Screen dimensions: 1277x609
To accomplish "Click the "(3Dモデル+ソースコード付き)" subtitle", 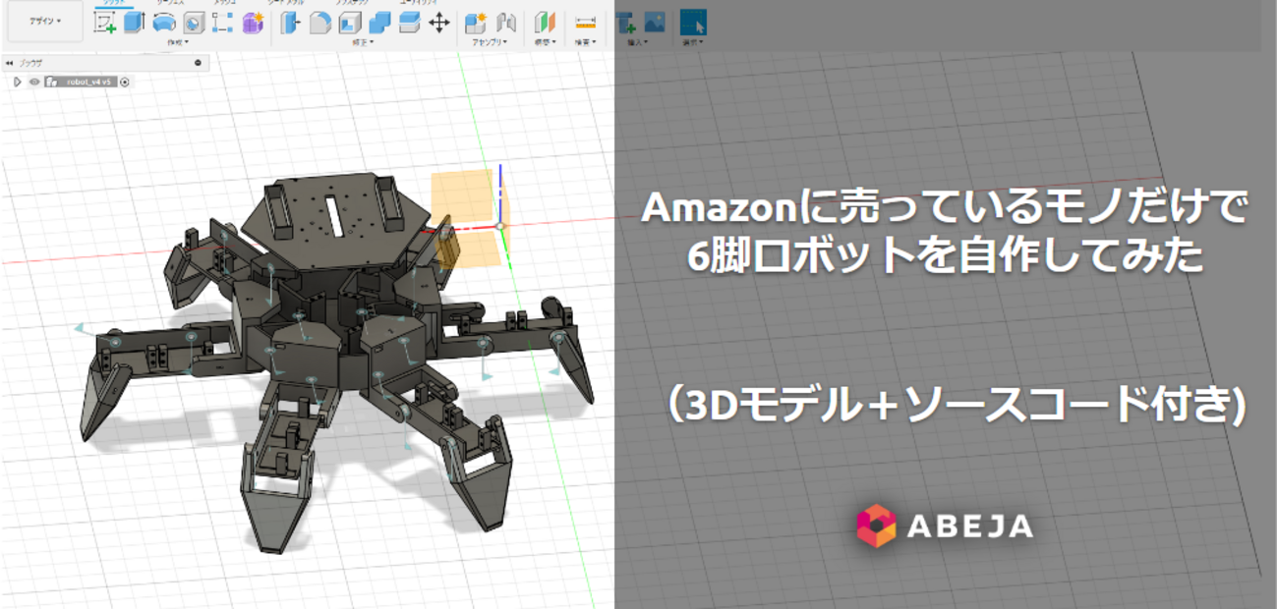I will coord(952,404).
